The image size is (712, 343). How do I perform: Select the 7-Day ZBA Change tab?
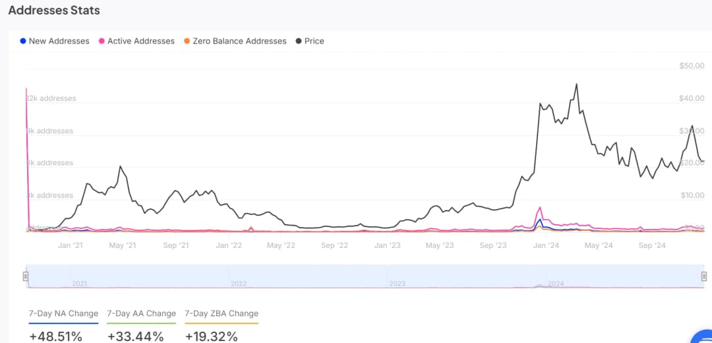[x=222, y=314]
